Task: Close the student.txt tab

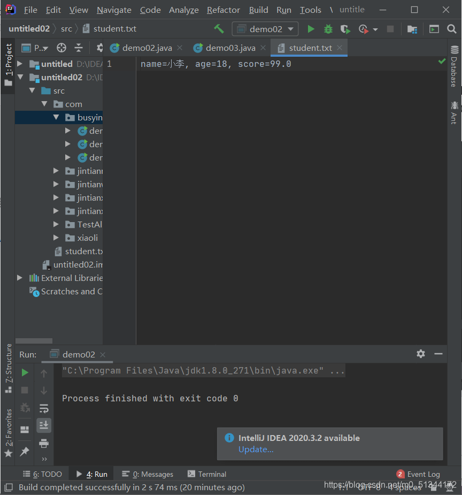Action: click(340, 48)
